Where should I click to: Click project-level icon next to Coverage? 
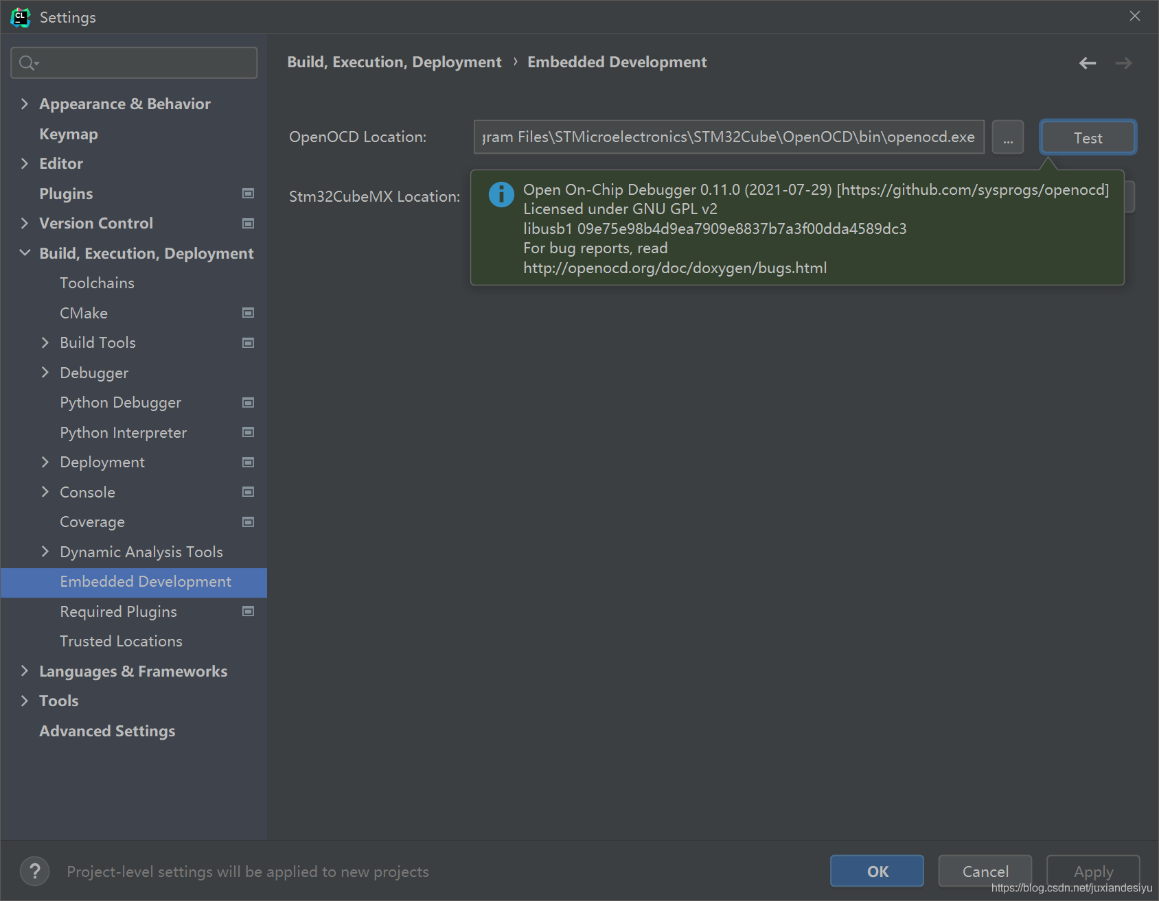coord(249,522)
